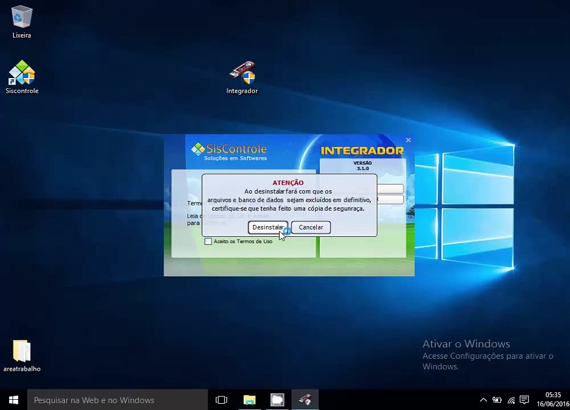
Task: Open Task View from the taskbar
Action: 221,400
